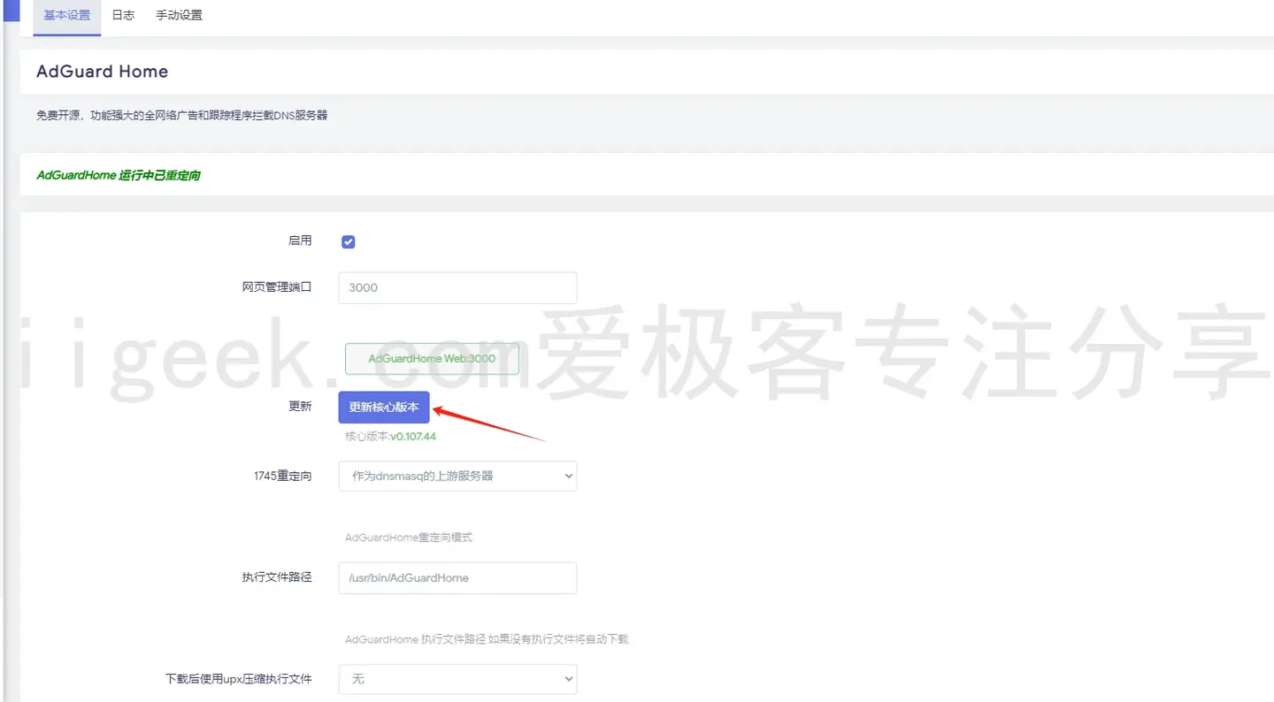Open the 1745重定向 dropdown

click(x=457, y=476)
